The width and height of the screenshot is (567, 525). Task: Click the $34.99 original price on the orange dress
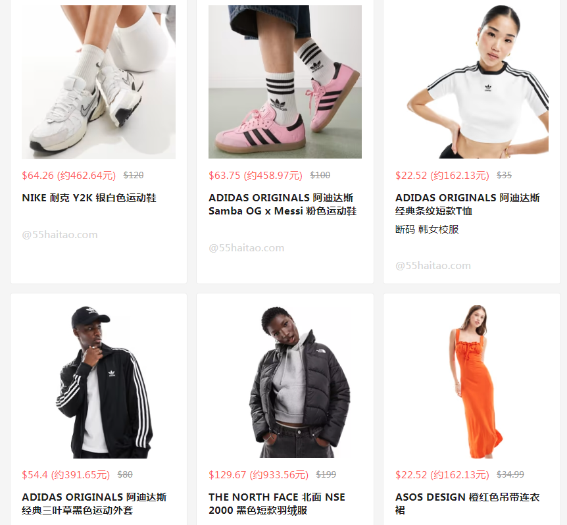(x=510, y=474)
